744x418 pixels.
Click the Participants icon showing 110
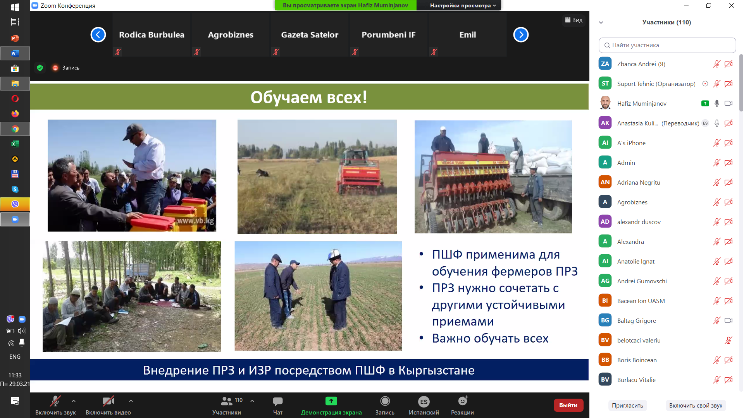click(227, 401)
